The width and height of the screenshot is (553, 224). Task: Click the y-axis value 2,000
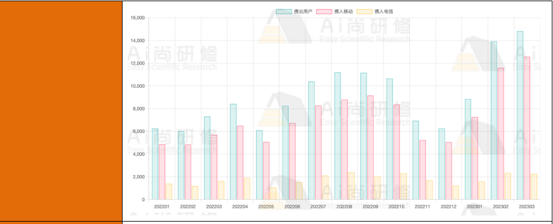pos(139,177)
